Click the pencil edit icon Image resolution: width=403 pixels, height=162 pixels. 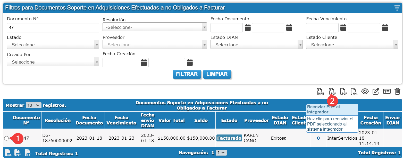[x=376, y=92]
